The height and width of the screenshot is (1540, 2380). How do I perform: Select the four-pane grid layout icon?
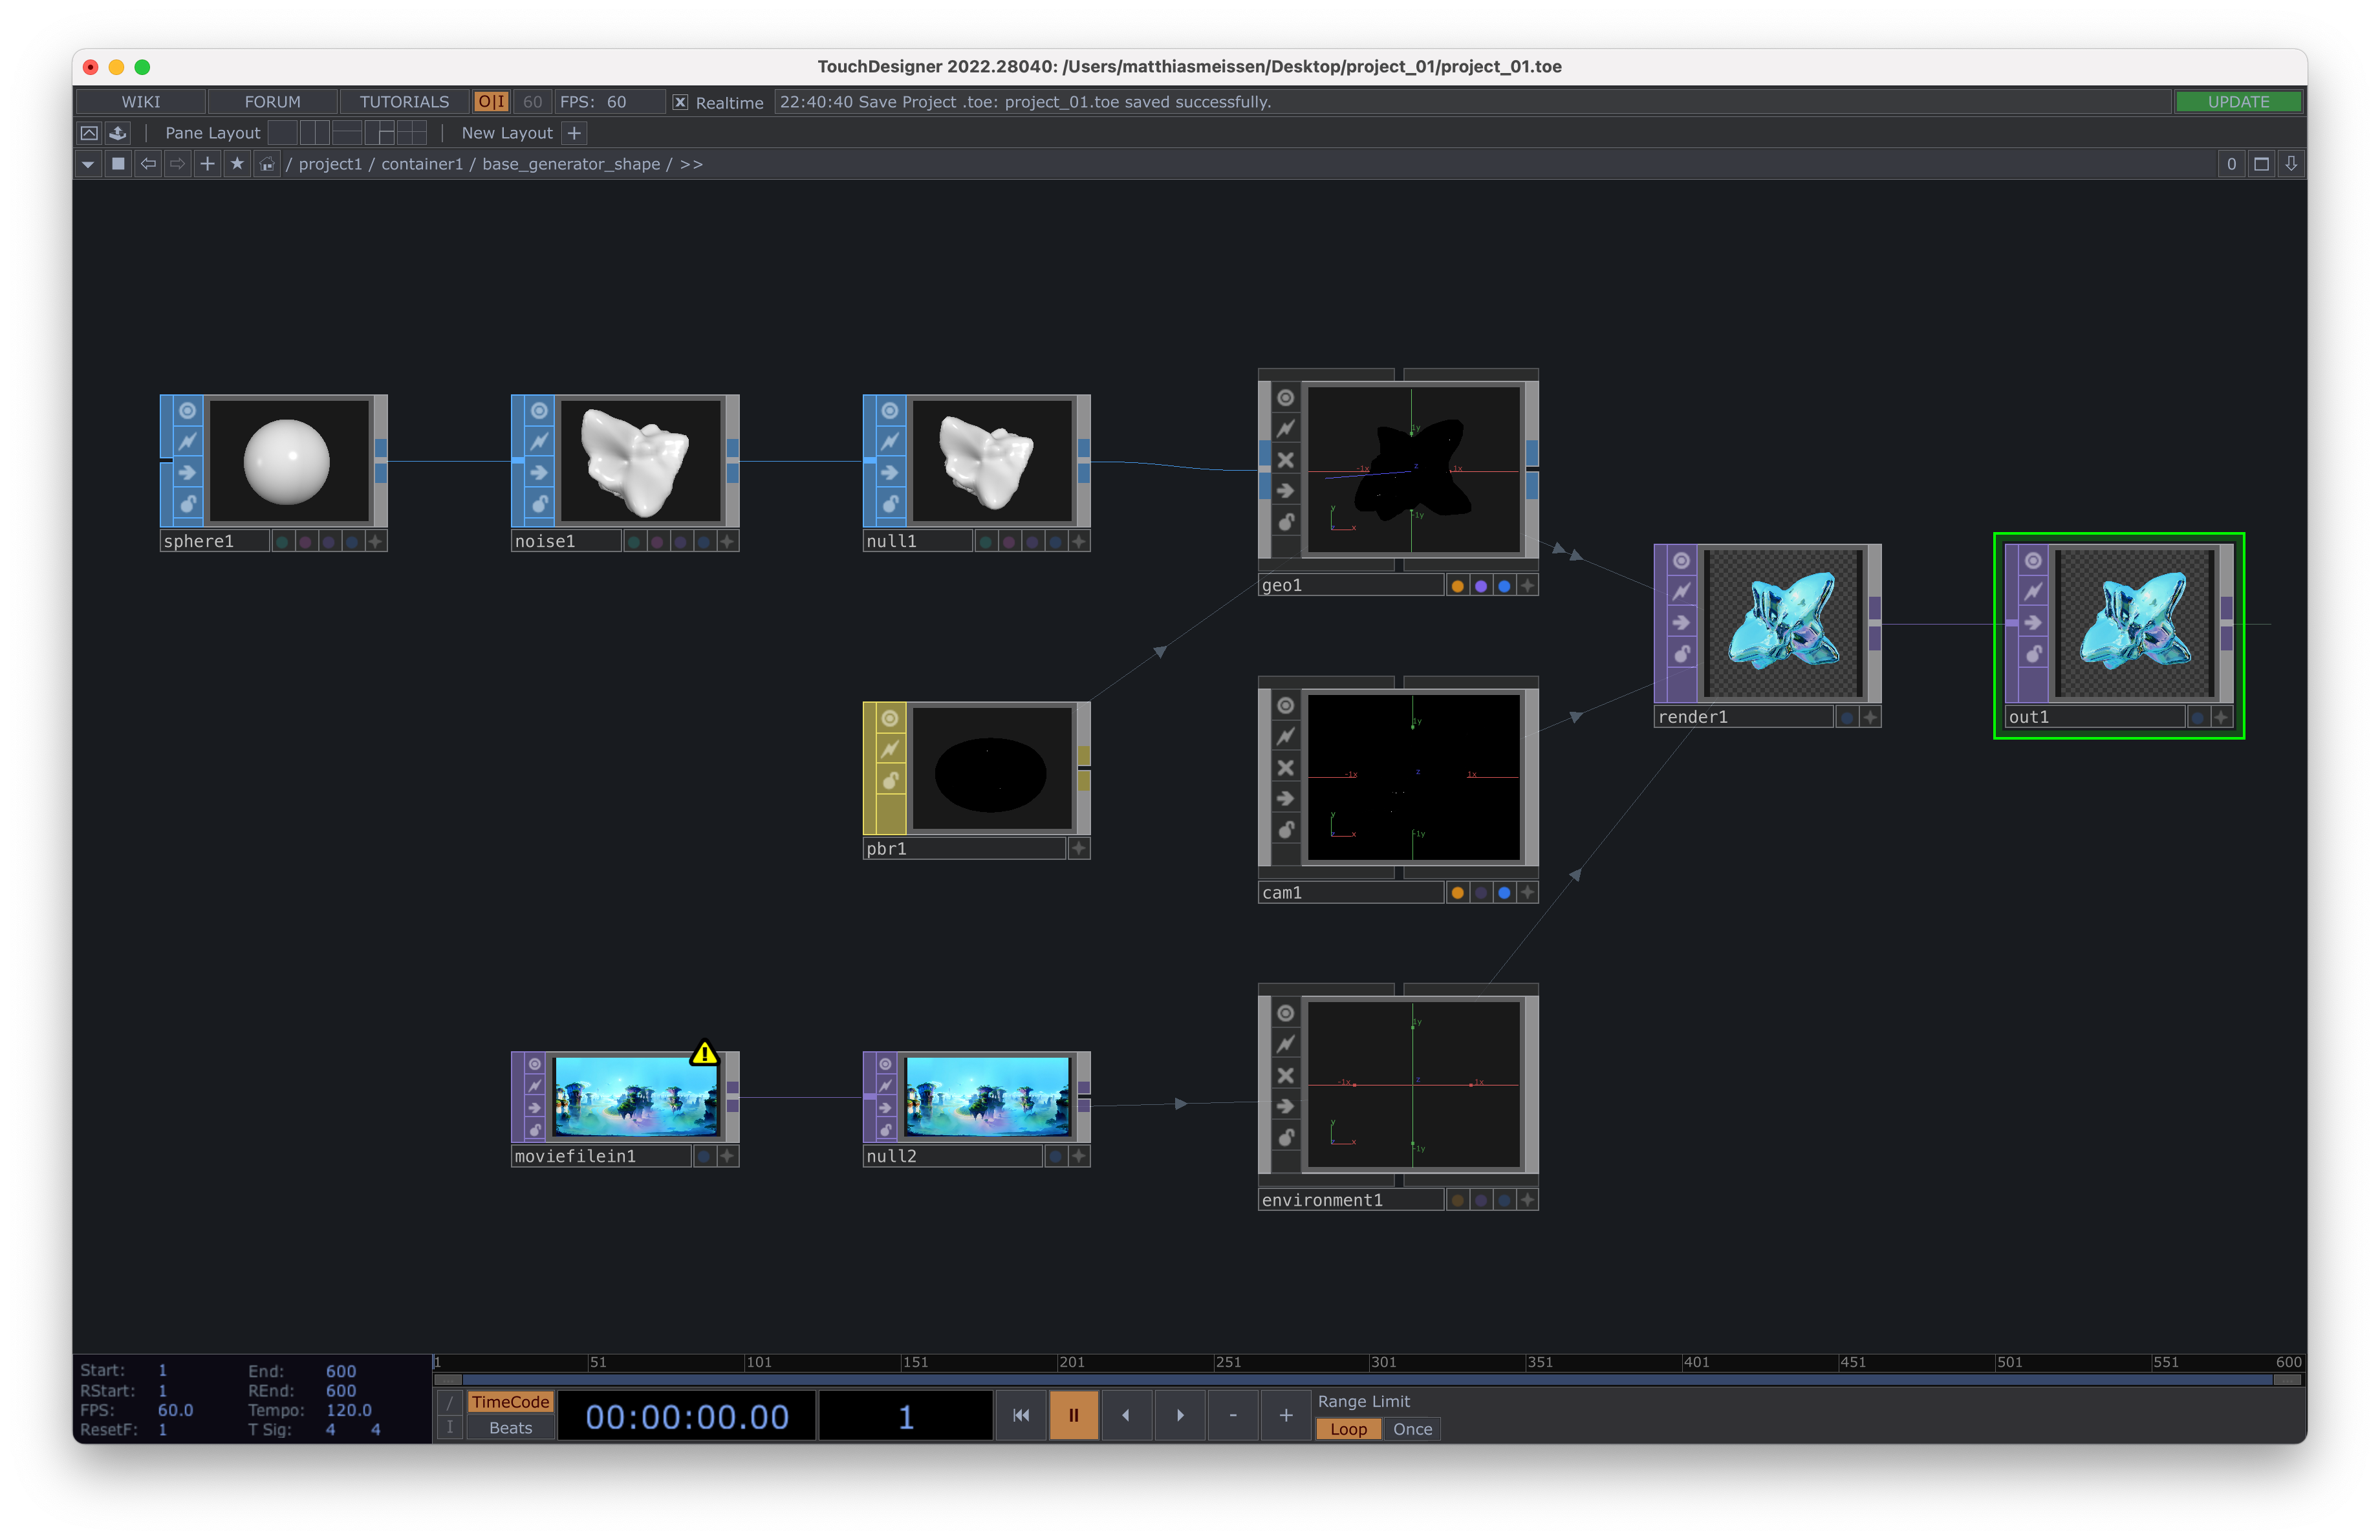(412, 133)
